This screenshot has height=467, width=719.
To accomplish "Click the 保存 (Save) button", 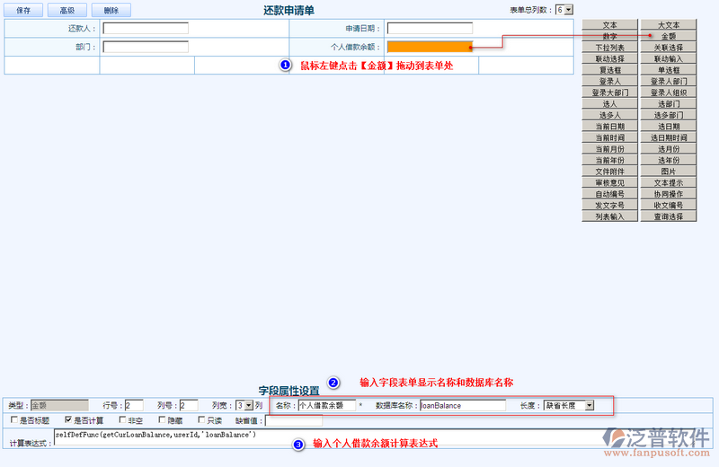I will click(24, 10).
